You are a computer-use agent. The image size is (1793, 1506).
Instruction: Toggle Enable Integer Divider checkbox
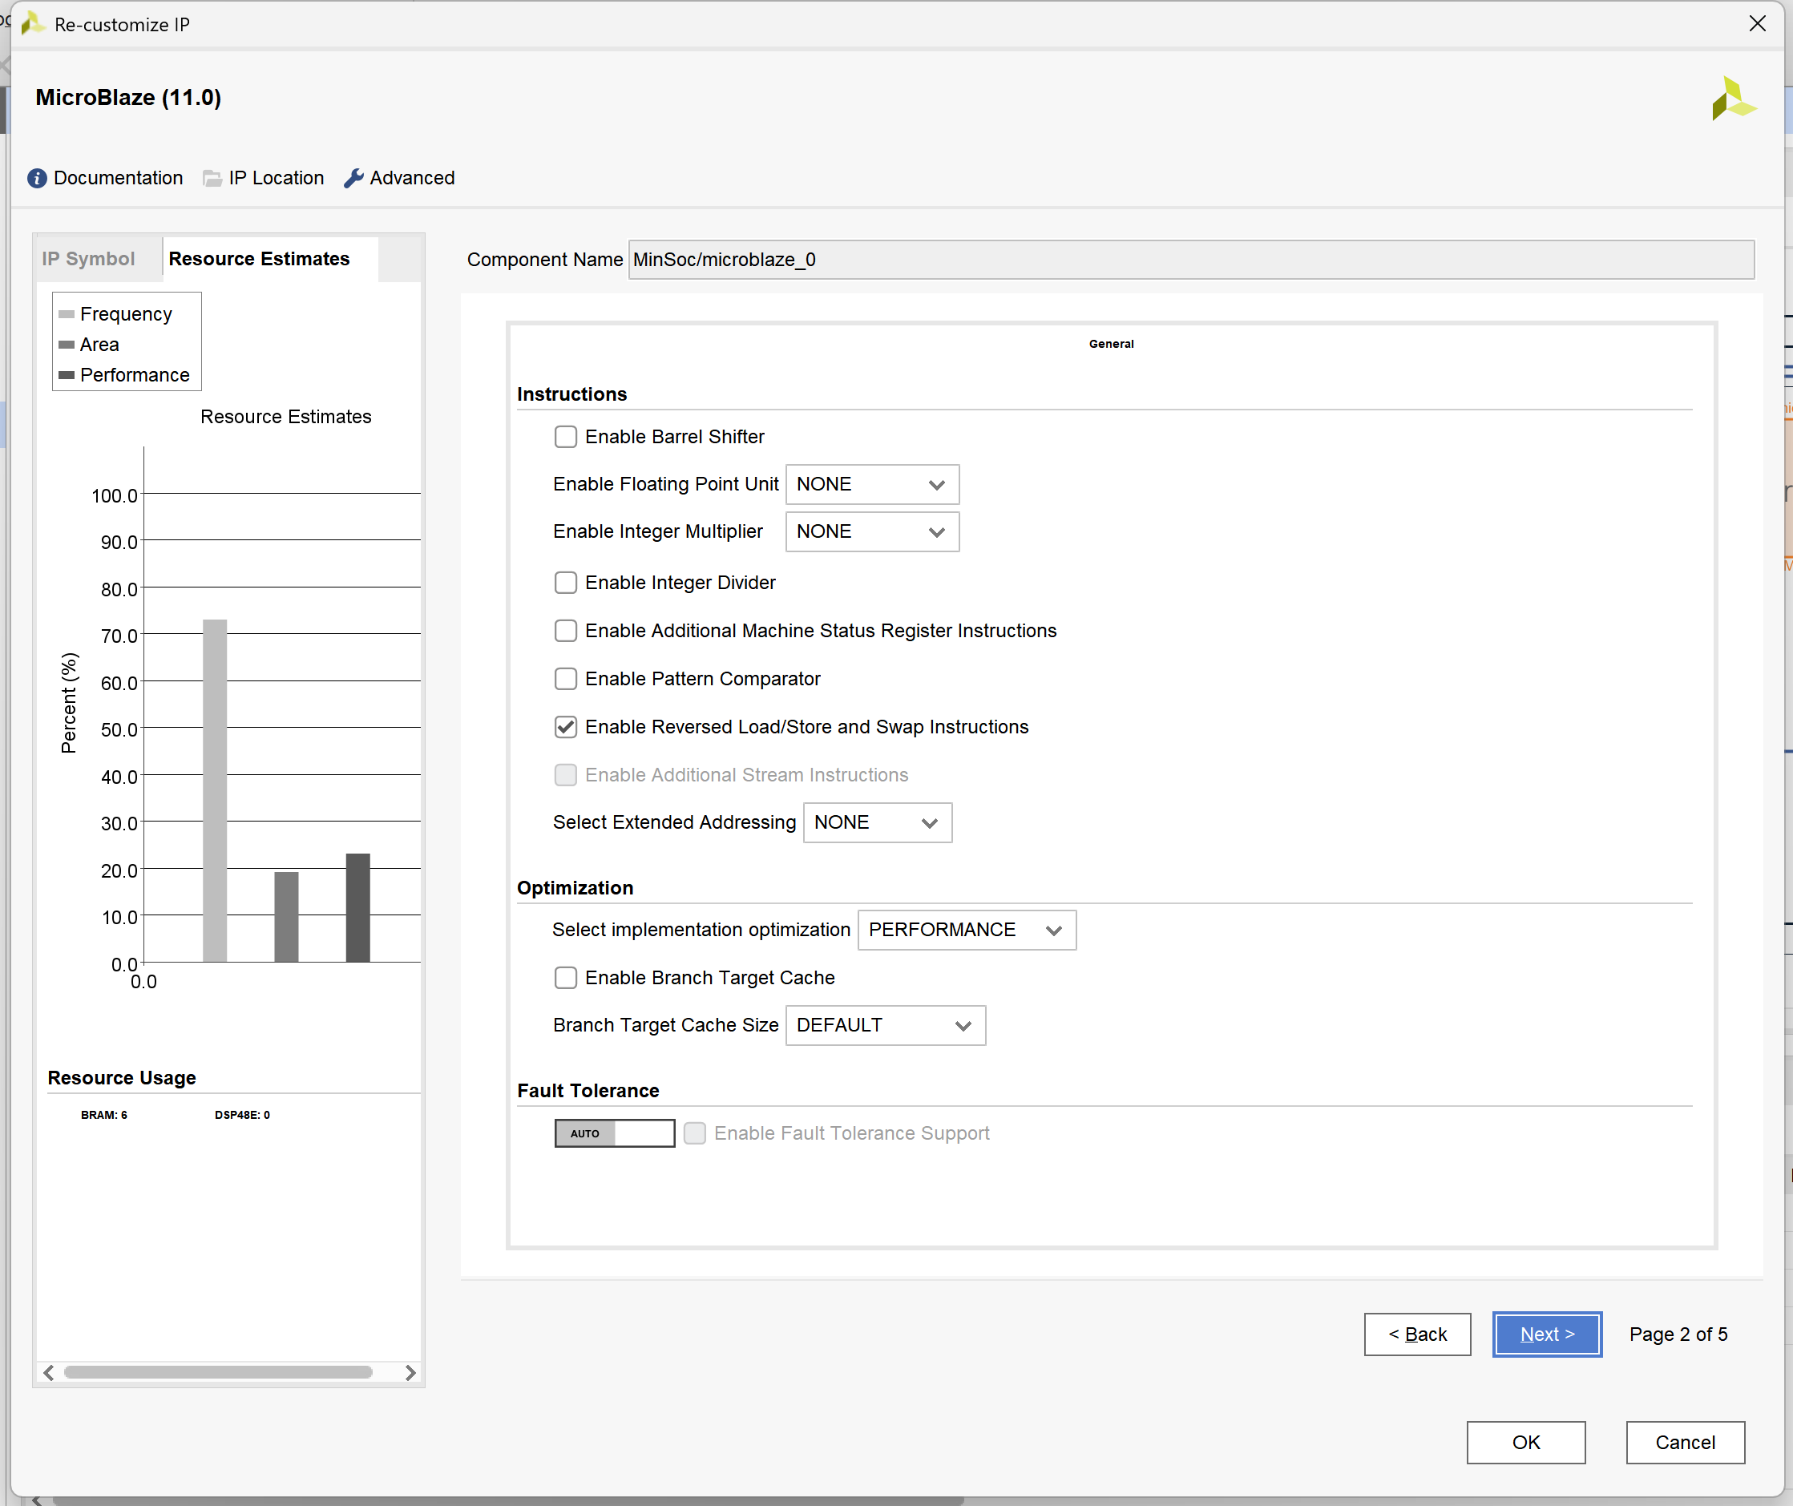point(565,583)
